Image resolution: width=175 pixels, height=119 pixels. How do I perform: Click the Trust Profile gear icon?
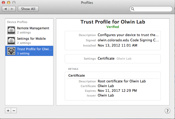tap(11, 51)
